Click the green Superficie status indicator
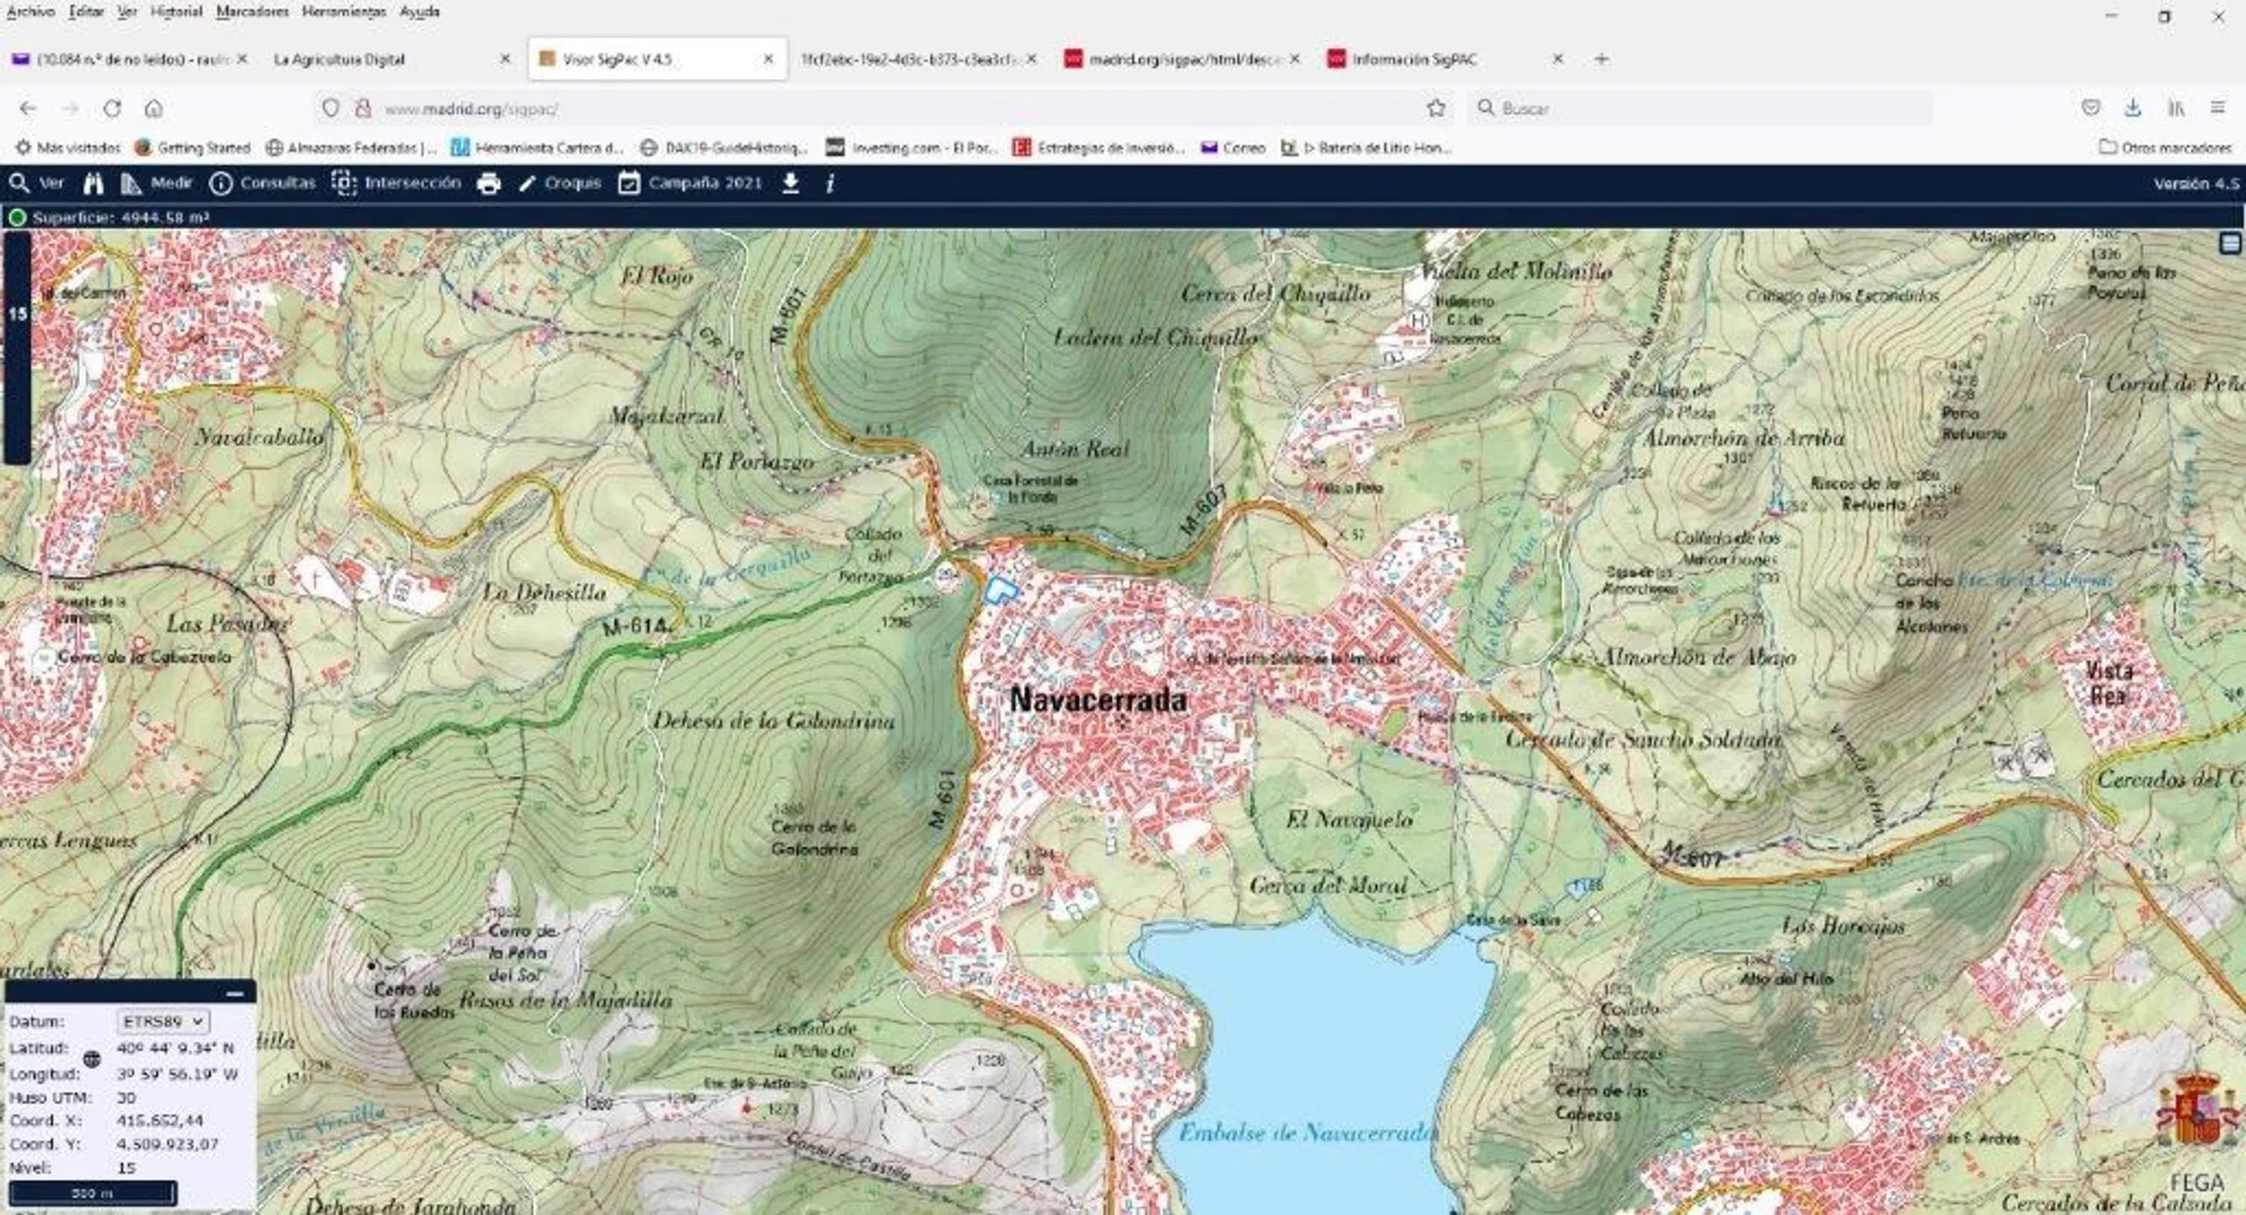 [x=16, y=217]
